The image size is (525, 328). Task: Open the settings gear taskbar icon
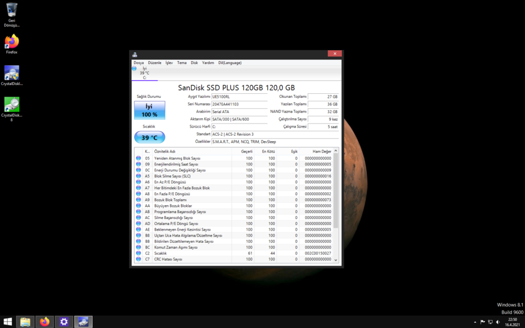click(x=64, y=322)
